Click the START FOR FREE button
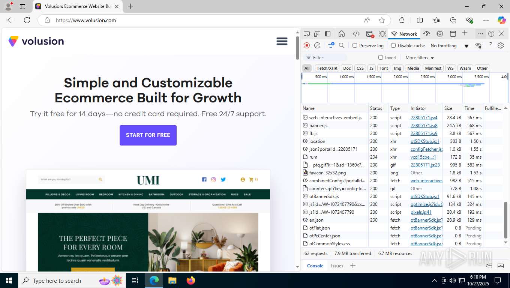This screenshot has height=288, width=510. coord(148,135)
